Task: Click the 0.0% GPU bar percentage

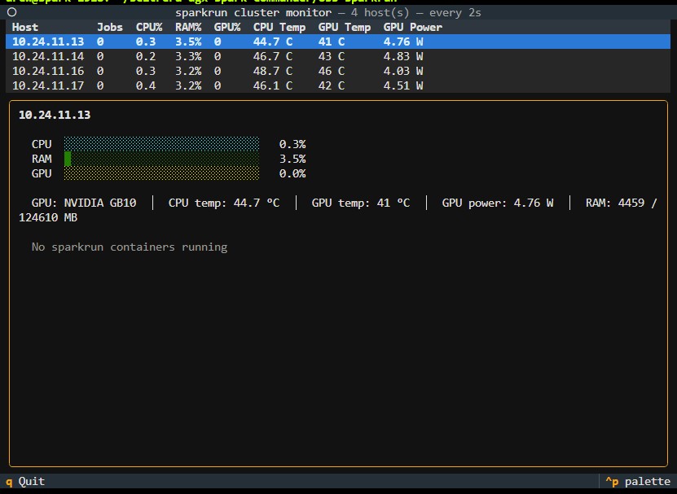Action: (x=292, y=173)
